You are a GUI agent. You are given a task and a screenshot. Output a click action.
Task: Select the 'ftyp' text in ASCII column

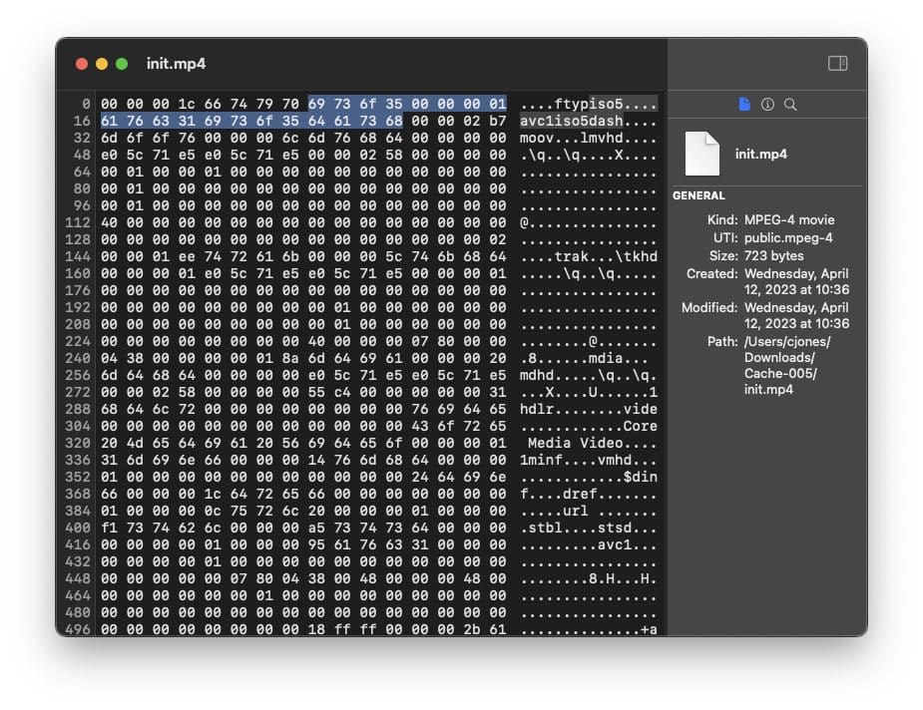click(571, 104)
